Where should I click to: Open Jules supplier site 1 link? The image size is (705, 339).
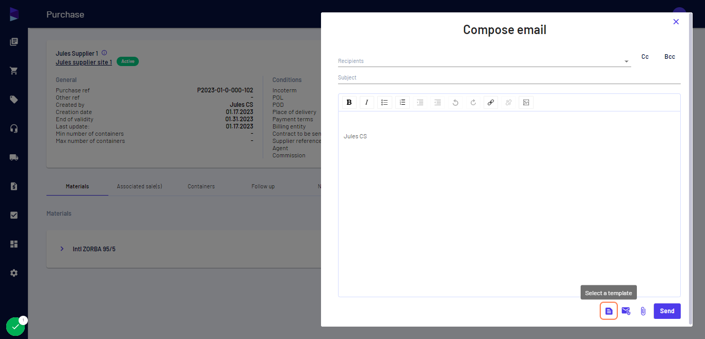click(84, 62)
